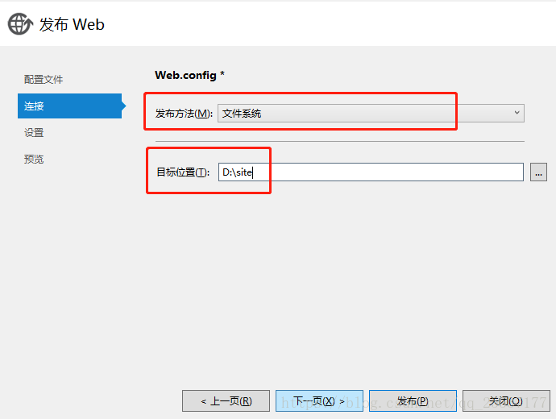Click the 发布 publish button
Screen dimensions: 556x419
[413, 400]
